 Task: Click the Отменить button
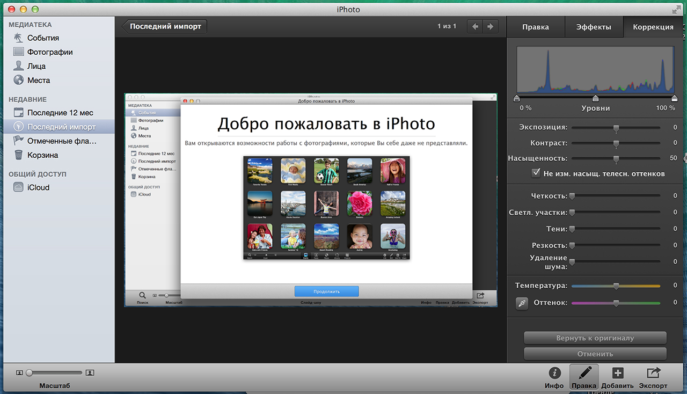pyautogui.click(x=595, y=354)
